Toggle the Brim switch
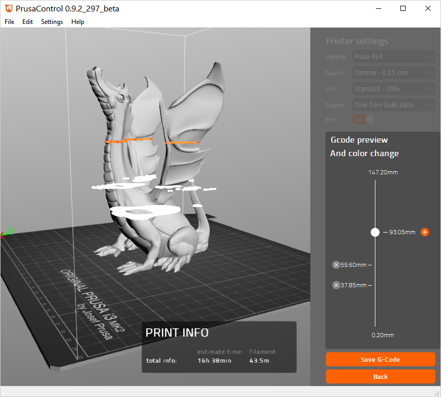Image resolution: width=441 pixels, height=397 pixels. click(364, 120)
